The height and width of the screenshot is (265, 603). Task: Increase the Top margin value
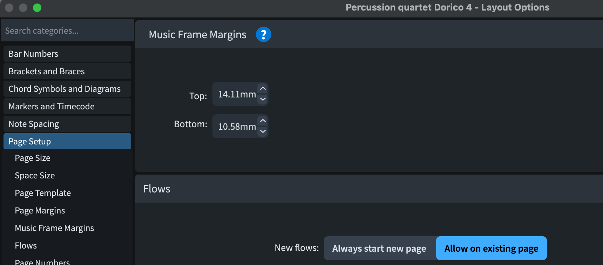pos(263,89)
